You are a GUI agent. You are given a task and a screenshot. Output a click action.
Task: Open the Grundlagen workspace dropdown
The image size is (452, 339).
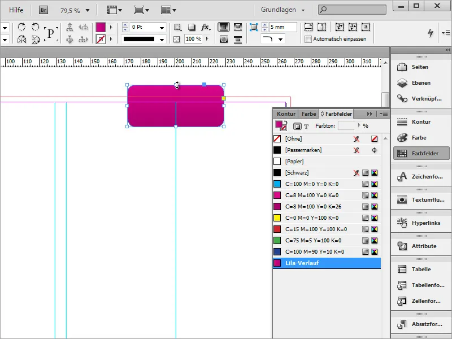tap(283, 10)
